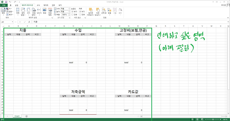Click the zoom slider handle
230x121 pixels.
pos(213,119)
